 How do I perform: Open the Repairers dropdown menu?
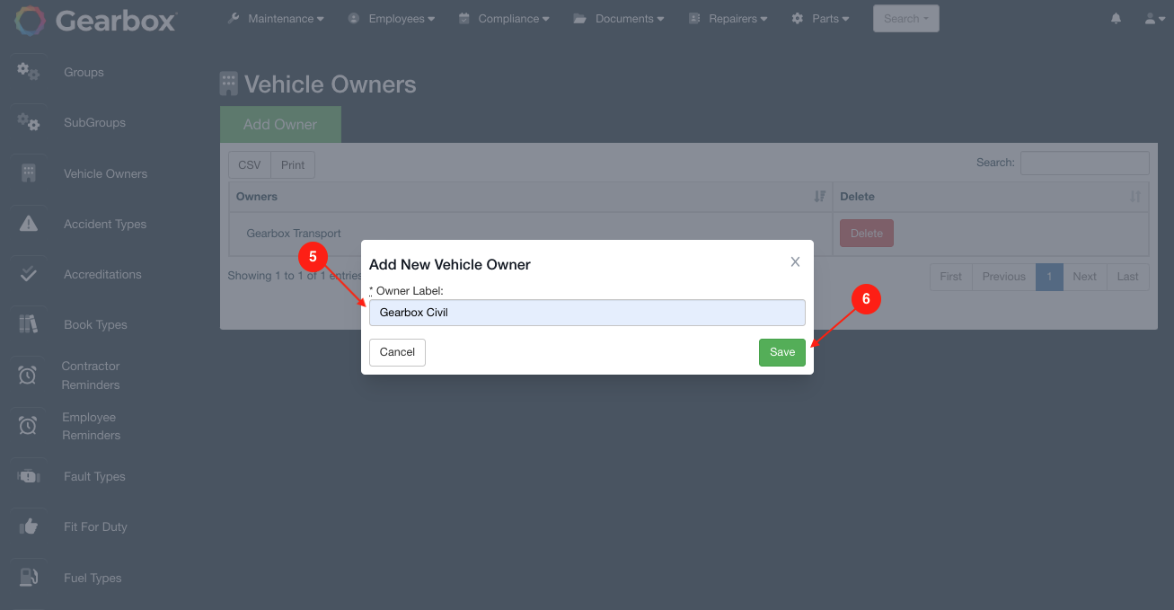point(728,18)
